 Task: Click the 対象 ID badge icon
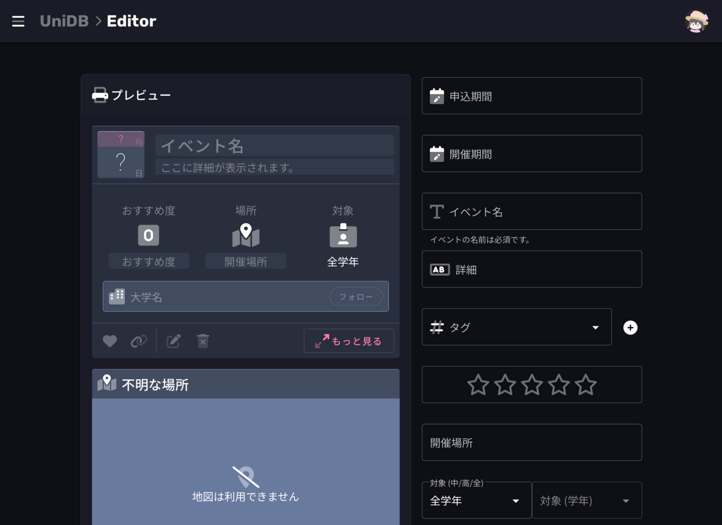[343, 235]
